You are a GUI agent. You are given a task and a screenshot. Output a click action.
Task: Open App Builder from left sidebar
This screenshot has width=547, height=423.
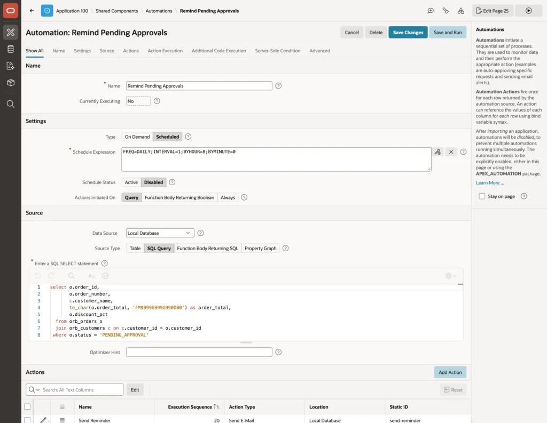click(x=11, y=32)
